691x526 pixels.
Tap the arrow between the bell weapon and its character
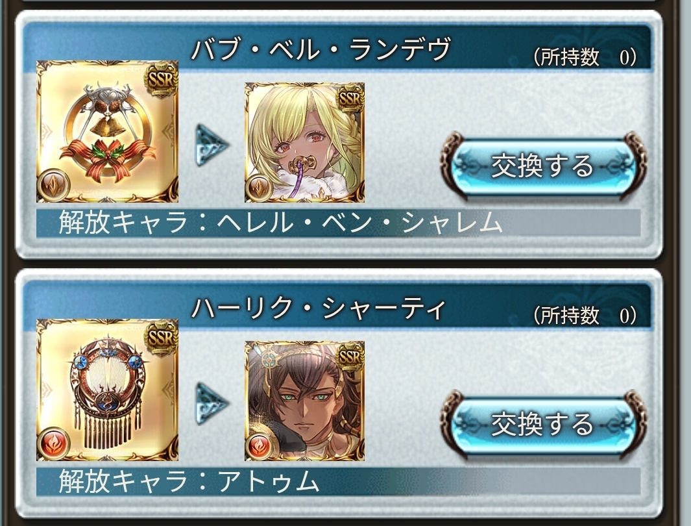212,145
